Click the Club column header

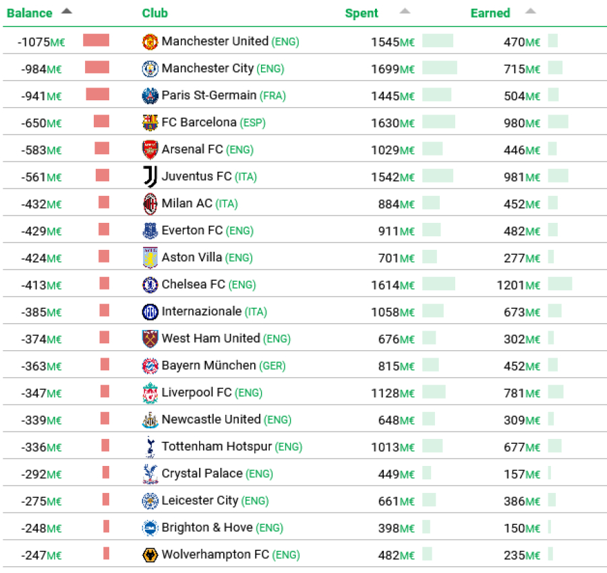coord(155,13)
